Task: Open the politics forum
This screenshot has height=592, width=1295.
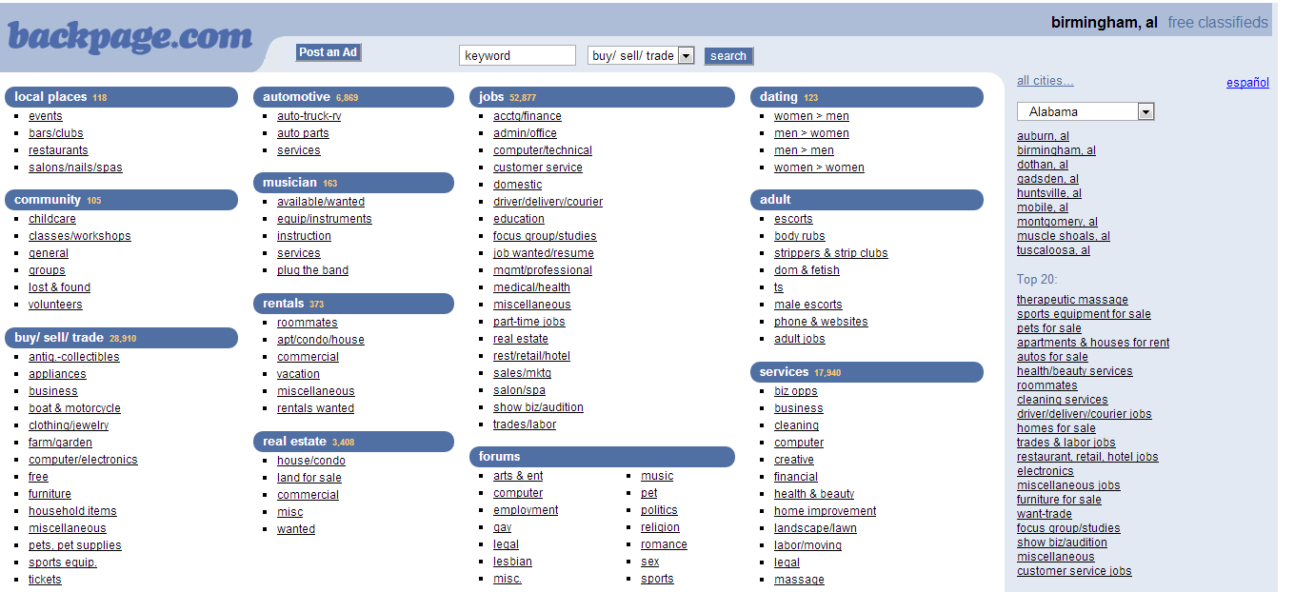Action: (x=659, y=510)
